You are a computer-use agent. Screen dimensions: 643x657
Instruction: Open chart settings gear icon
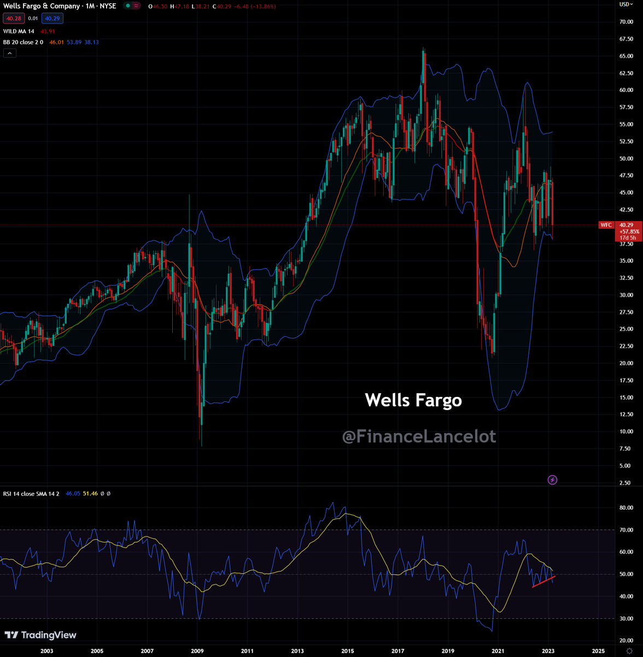point(629,651)
